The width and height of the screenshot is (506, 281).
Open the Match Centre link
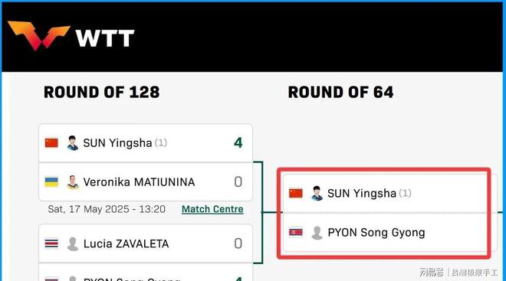coord(212,209)
